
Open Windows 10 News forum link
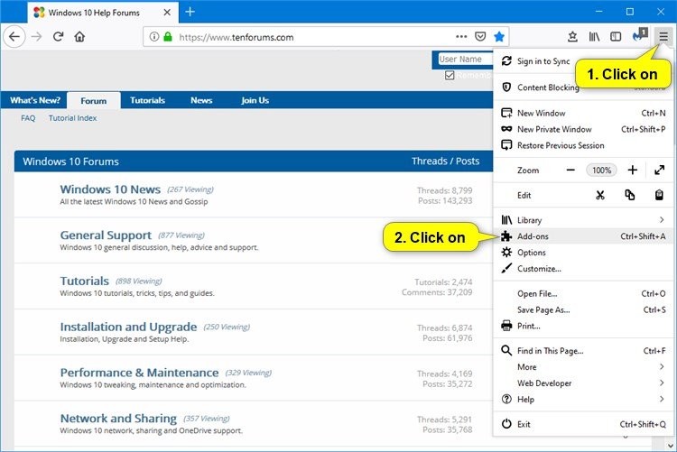coord(110,189)
